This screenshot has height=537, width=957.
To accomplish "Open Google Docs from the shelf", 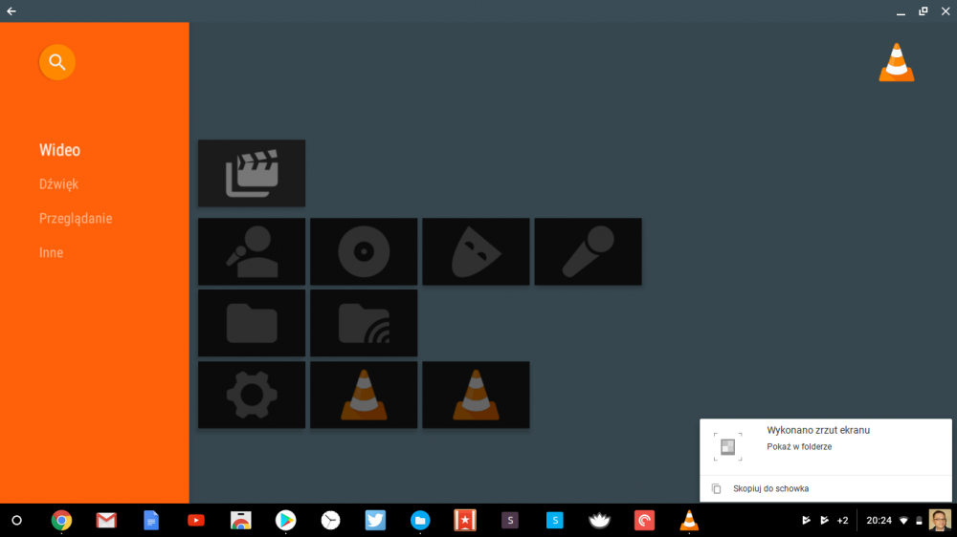I will point(151,521).
